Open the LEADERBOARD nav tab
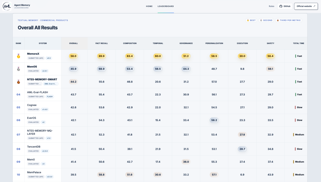 tap(166, 6)
